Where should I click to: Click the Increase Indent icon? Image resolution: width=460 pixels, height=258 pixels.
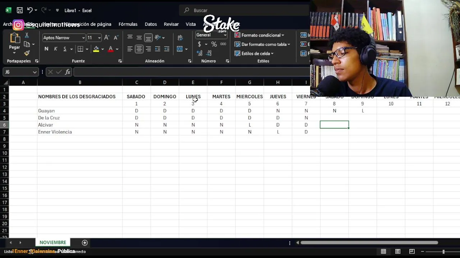click(x=166, y=49)
